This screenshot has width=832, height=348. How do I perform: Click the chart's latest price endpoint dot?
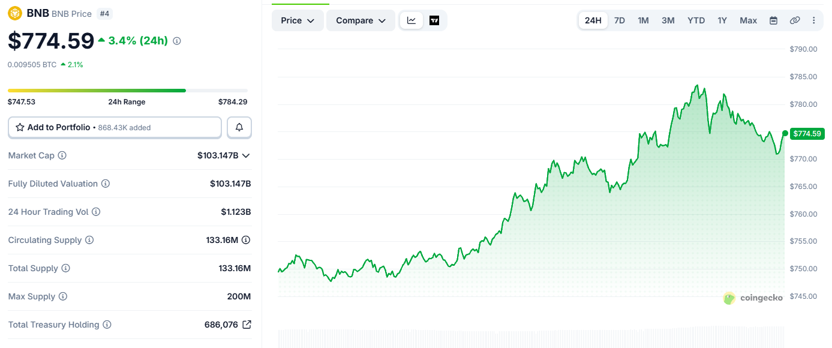785,133
